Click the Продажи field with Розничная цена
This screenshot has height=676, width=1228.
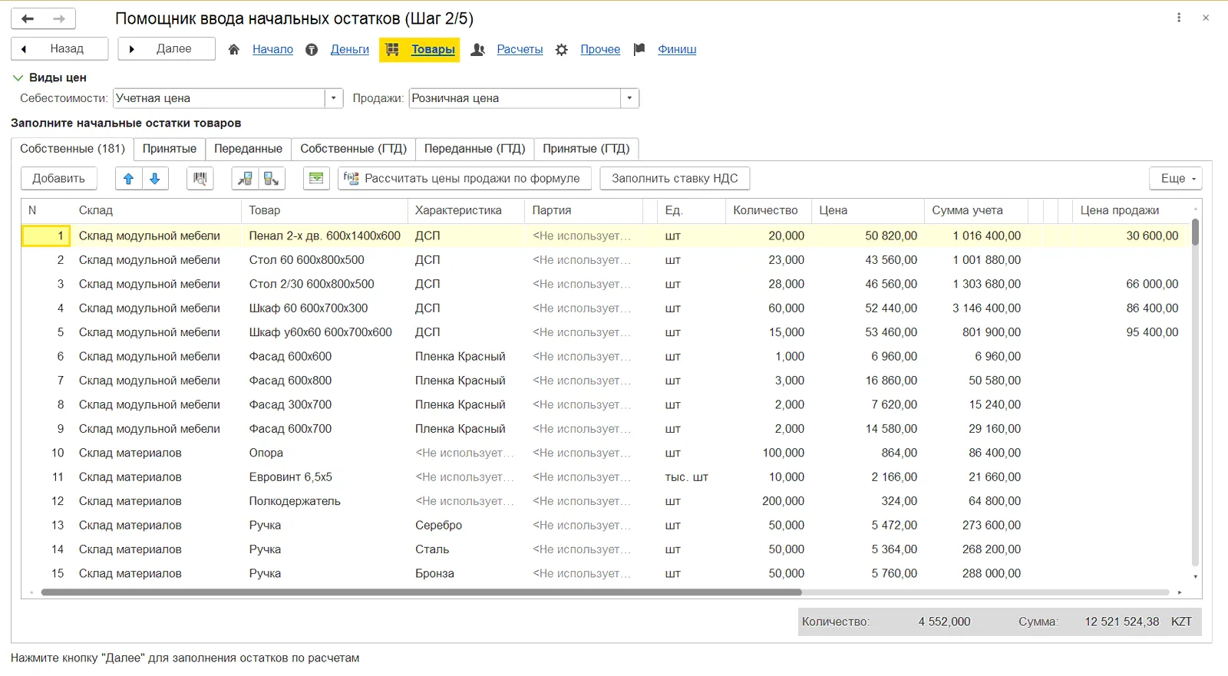click(515, 98)
